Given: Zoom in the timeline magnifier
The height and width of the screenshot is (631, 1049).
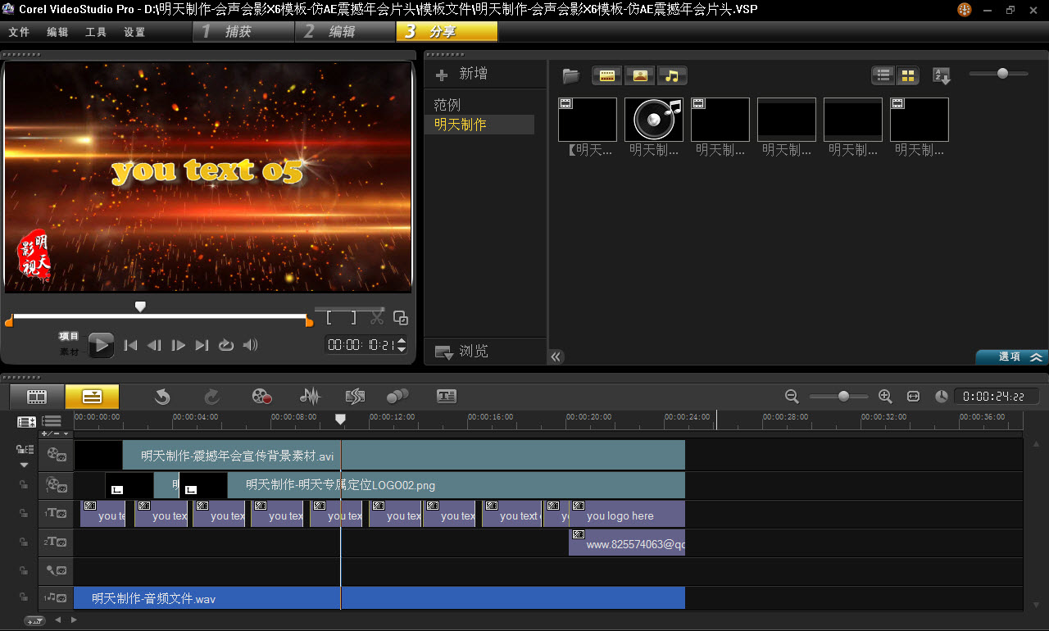Looking at the screenshot, I should (x=885, y=397).
